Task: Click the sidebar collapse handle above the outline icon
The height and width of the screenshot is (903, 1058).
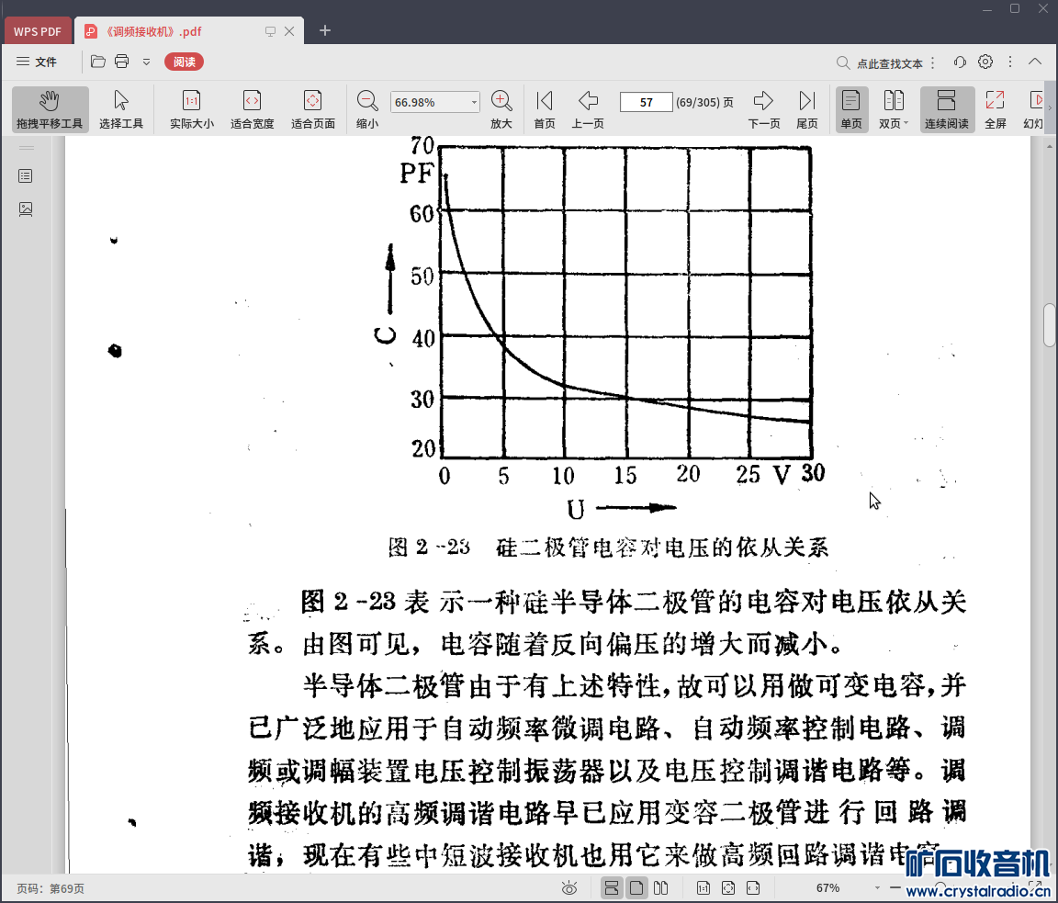Action: click(x=27, y=147)
